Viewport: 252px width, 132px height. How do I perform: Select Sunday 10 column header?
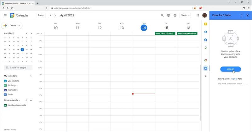(x=55, y=26)
